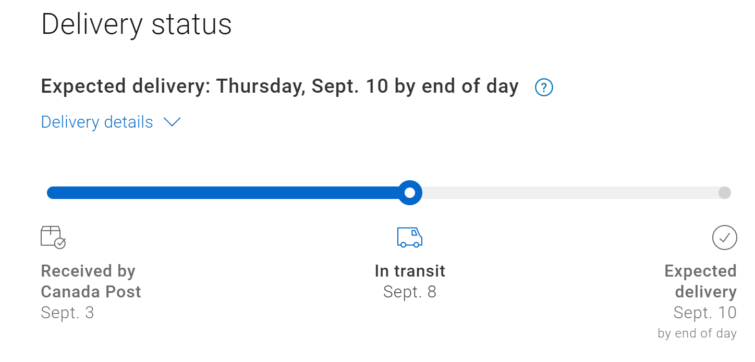Click the Delivery status heading
This screenshot has height=362, width=755.
[x=136, y=24]
